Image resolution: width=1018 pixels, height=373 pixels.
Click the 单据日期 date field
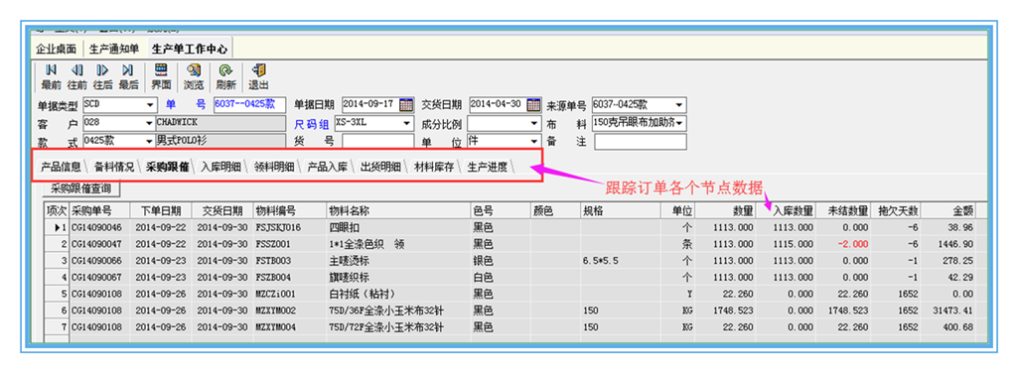(370, 105)
